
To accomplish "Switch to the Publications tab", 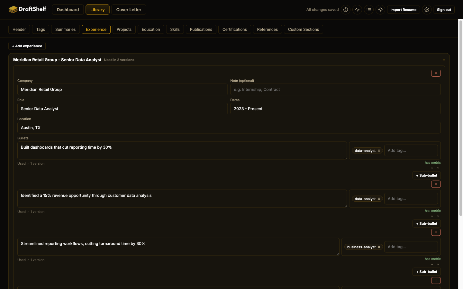I will pos(201,29).
